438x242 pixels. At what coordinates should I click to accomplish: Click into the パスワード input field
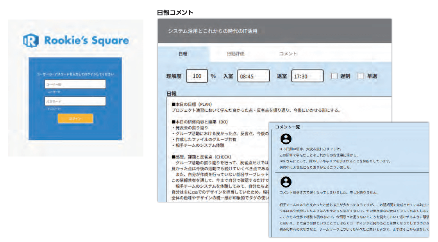pyautogui.click(x=75, y=101)
